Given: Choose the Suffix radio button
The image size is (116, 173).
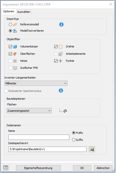Looking at the screenshot, I should click(x=74, y=140).
